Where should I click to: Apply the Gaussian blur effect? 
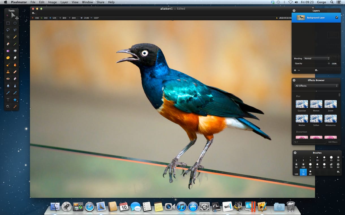pyautogui.click(x=302, y=104)
